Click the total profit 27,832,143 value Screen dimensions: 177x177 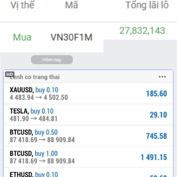[x=142, y=30]
